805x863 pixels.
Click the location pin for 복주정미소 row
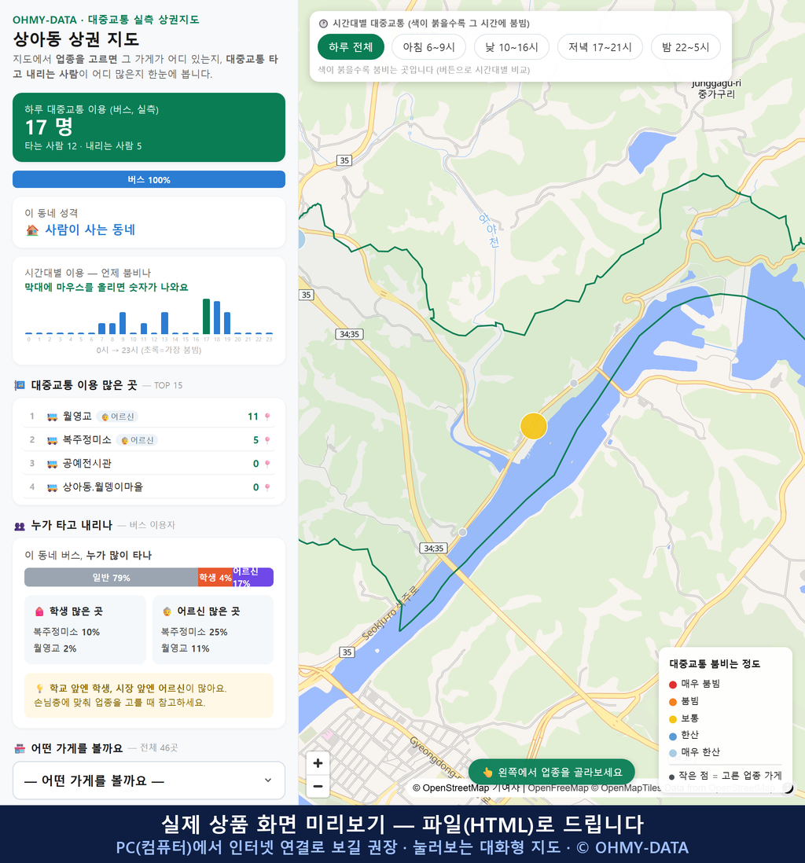click(x=267, y=440)
